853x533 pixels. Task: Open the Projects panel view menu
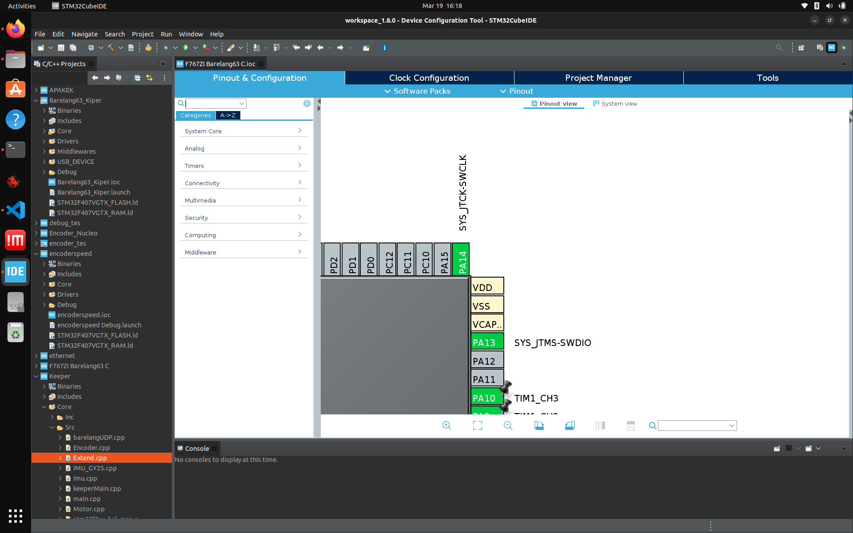coord(164,78)
